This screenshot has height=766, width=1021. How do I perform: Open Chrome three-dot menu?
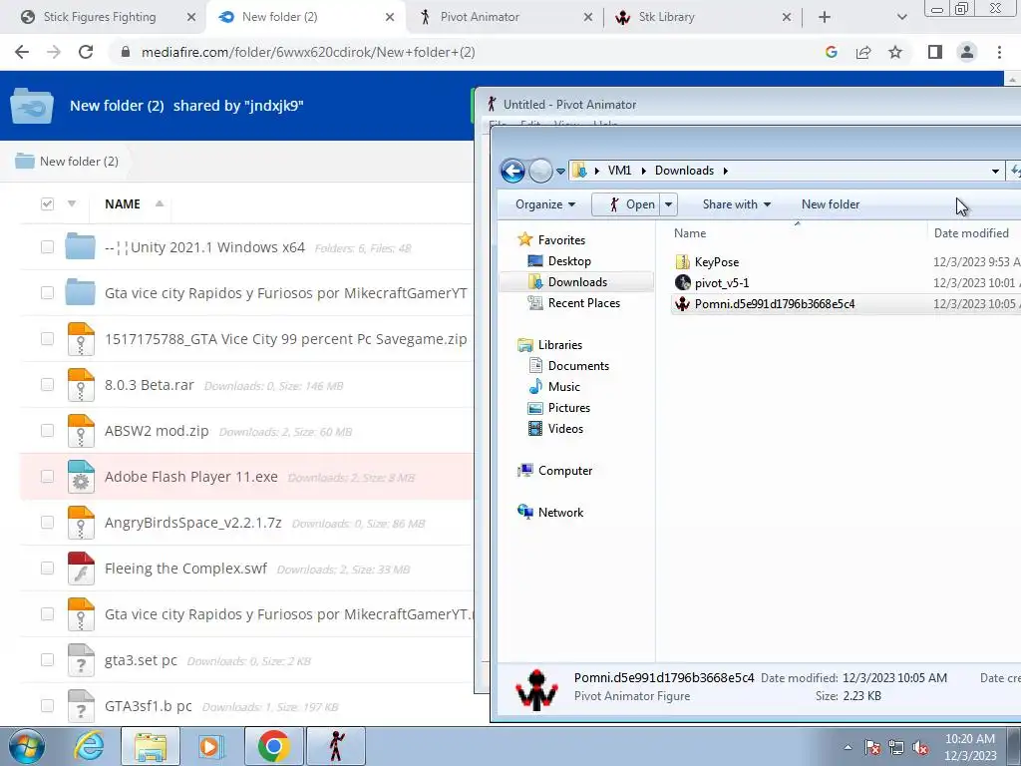pyautogui.click(x=999, y=52)
